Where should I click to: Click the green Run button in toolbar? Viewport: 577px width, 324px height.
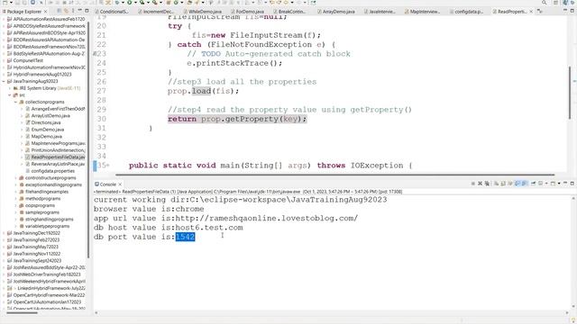[130, 2]
